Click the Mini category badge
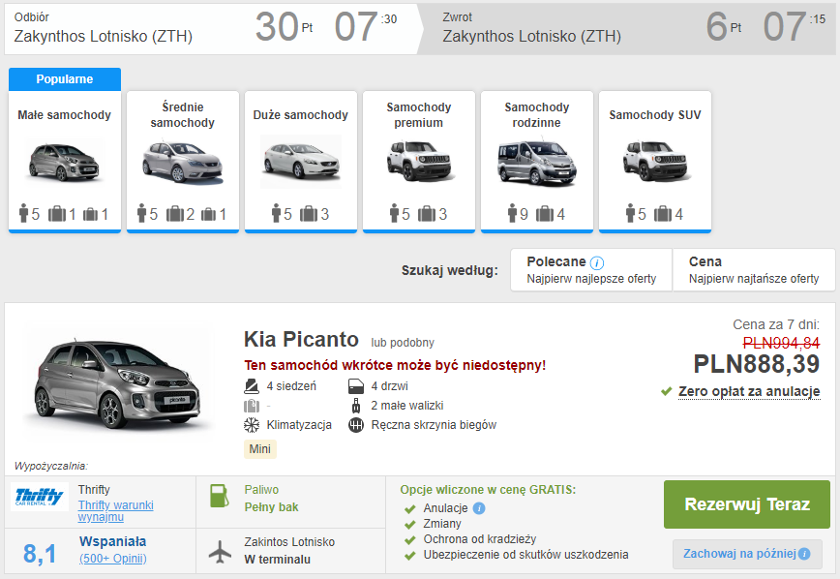Image resolution: width=840 pixels, height=579 pixels. (259, 448)
